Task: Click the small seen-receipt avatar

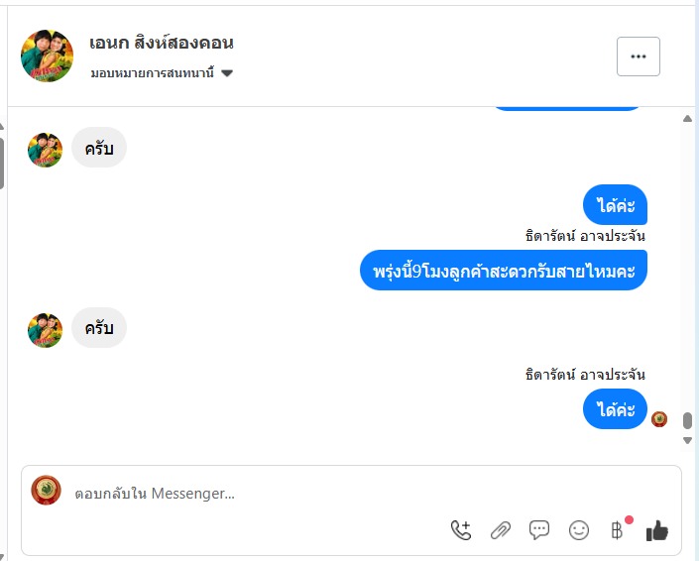Action: 659,419
